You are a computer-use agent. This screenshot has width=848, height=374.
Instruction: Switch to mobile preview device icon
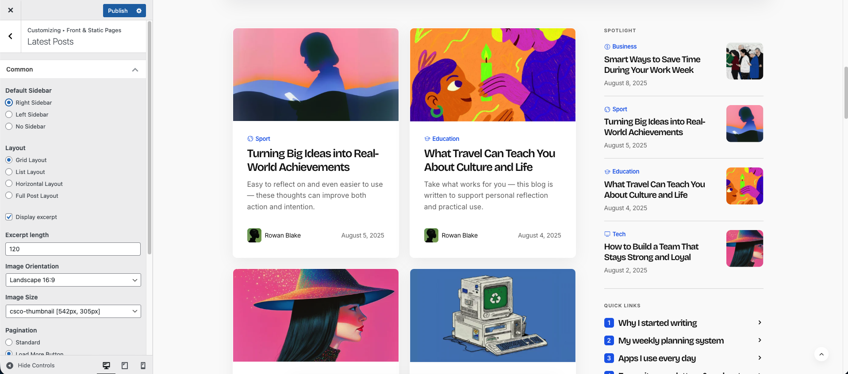click(x=143, y=365)
